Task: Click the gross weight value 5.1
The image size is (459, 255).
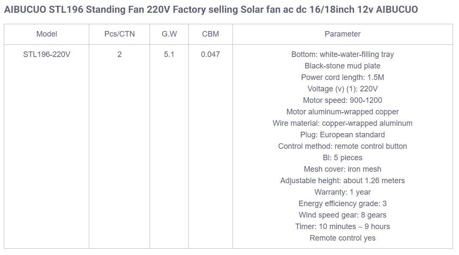Action: point(169,54)
